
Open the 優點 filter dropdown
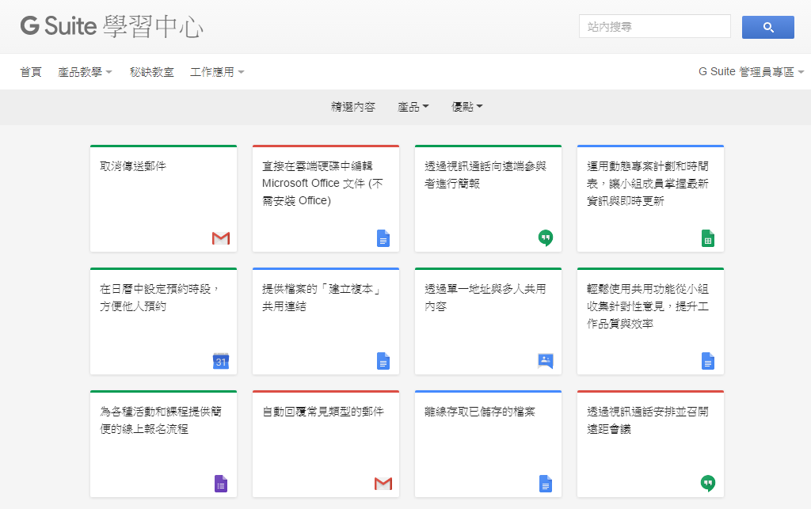pyautogui.click(x=467, y=107)
